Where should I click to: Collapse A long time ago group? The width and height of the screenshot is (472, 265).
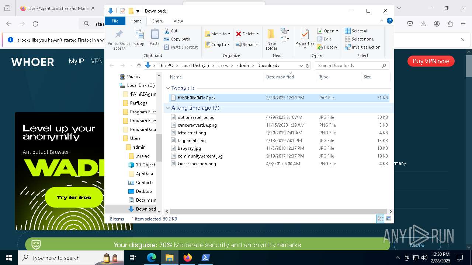tap(168, 108)
